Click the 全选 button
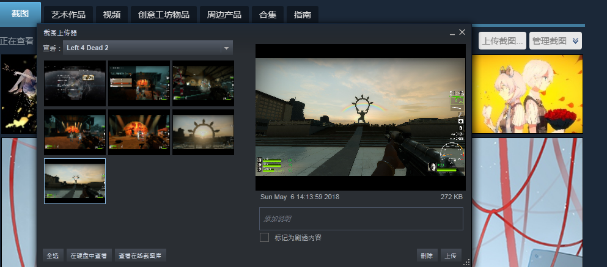Image resolution: width=607 pixels, height=267 pixels. 53,255
